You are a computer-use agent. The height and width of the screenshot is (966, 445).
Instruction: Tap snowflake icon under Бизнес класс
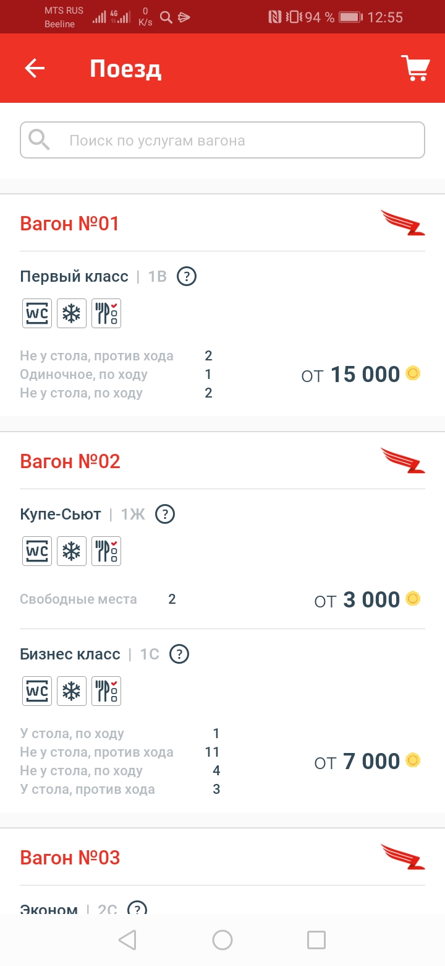coord(72,691)
